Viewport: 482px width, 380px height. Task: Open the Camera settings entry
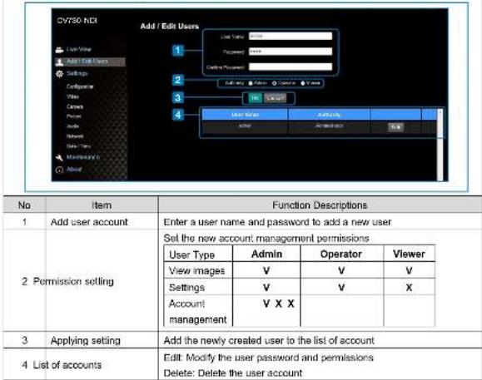[75, 106]
